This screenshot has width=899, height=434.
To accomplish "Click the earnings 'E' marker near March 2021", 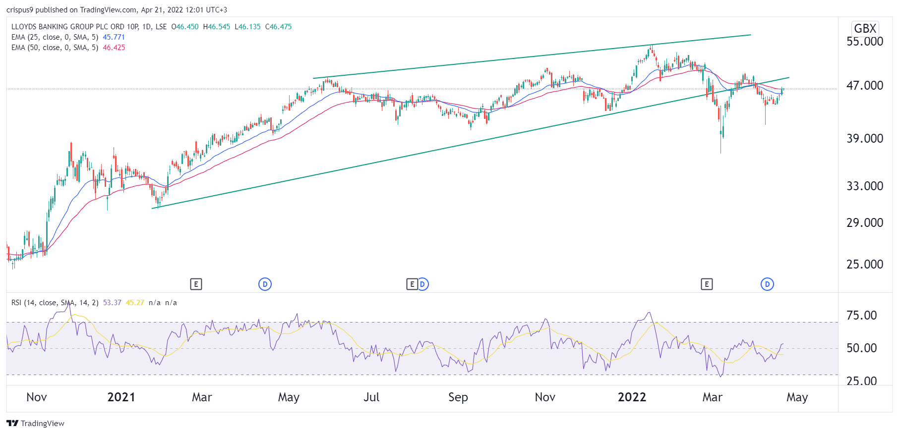I will (x=196, y=284).
